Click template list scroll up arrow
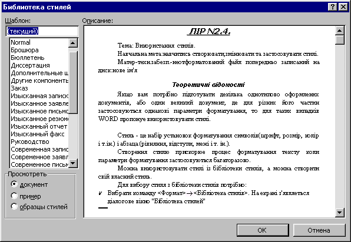The image size is (351, 242). [73, 43]
